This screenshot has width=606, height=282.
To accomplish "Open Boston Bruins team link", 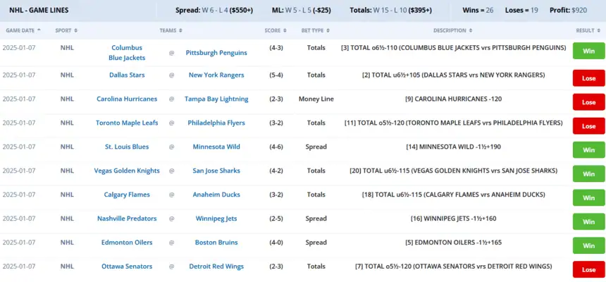I will pos(216,243).
